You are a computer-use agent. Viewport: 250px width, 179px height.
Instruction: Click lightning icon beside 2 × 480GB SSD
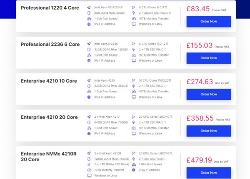tap(134, 13)
